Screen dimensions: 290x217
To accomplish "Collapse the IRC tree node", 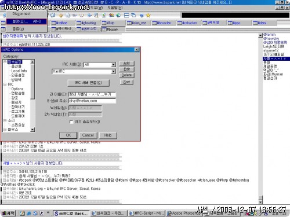I will (x=5, y=84).
